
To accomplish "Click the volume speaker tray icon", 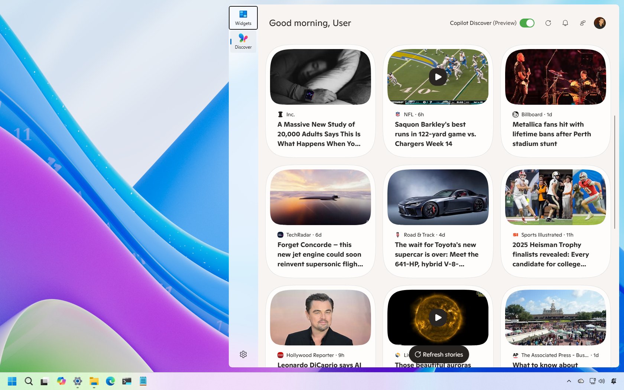I will coord(602,381).
